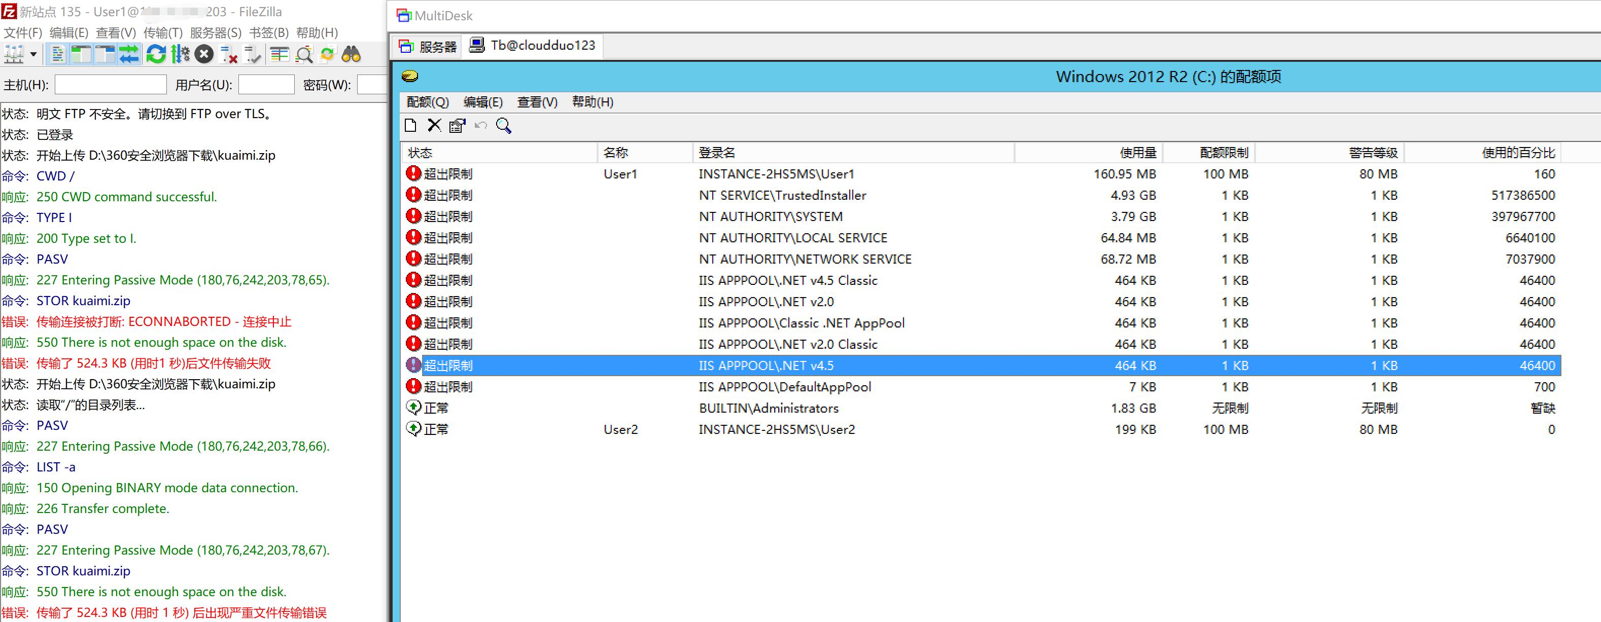
Task: Sort by the 配额限制 column header
Action: click(x=1209, y=153)
